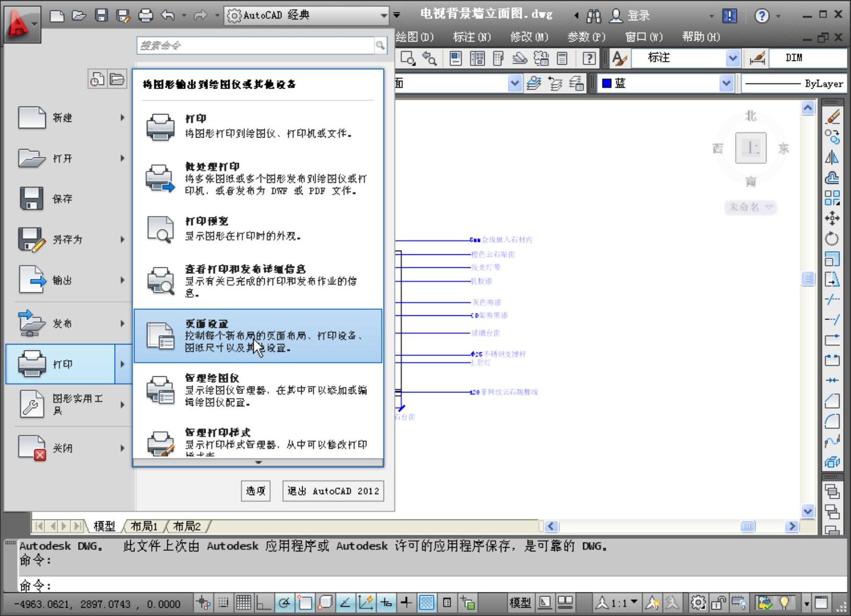The height and width of the screenshot is (616, 851).
Task: Expand the 发布 submenu arrow
Action: click(x=122, y=323)
